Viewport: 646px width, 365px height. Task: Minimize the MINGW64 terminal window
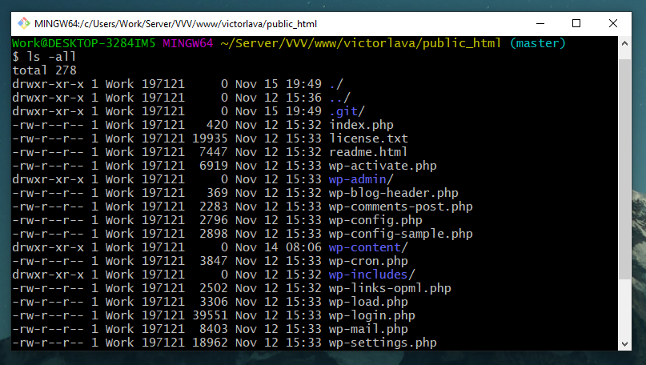540,23
